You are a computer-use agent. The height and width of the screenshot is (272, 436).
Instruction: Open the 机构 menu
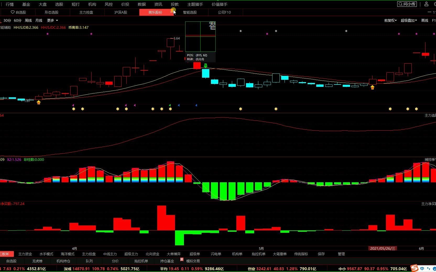click(92, 4)
